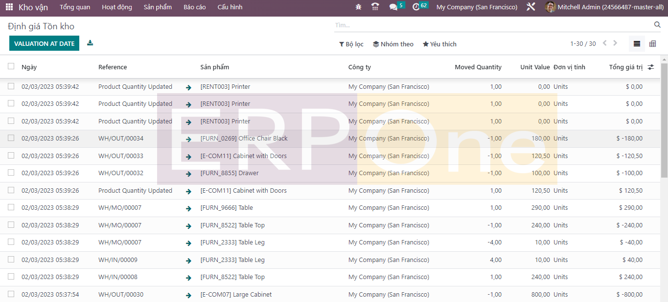Open the chat messages icon
Viewport: 668px width, 302px height.
pos(393,7)
